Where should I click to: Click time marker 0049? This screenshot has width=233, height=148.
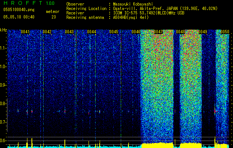203,32
